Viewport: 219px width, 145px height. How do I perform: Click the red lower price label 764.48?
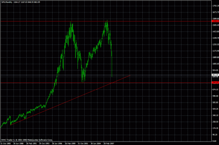tap(215, 83)
